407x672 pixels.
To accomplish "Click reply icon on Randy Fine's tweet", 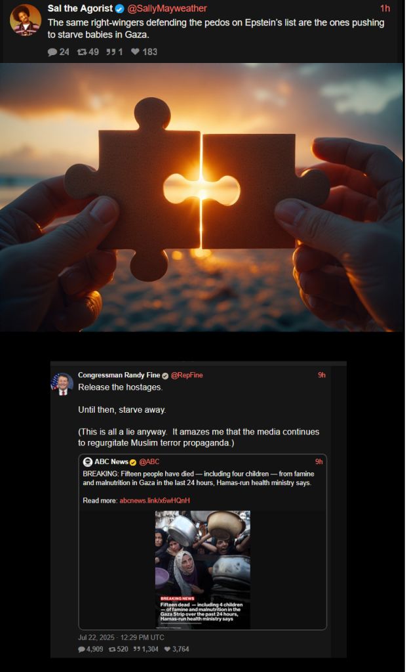I will (x=81, y=649).
